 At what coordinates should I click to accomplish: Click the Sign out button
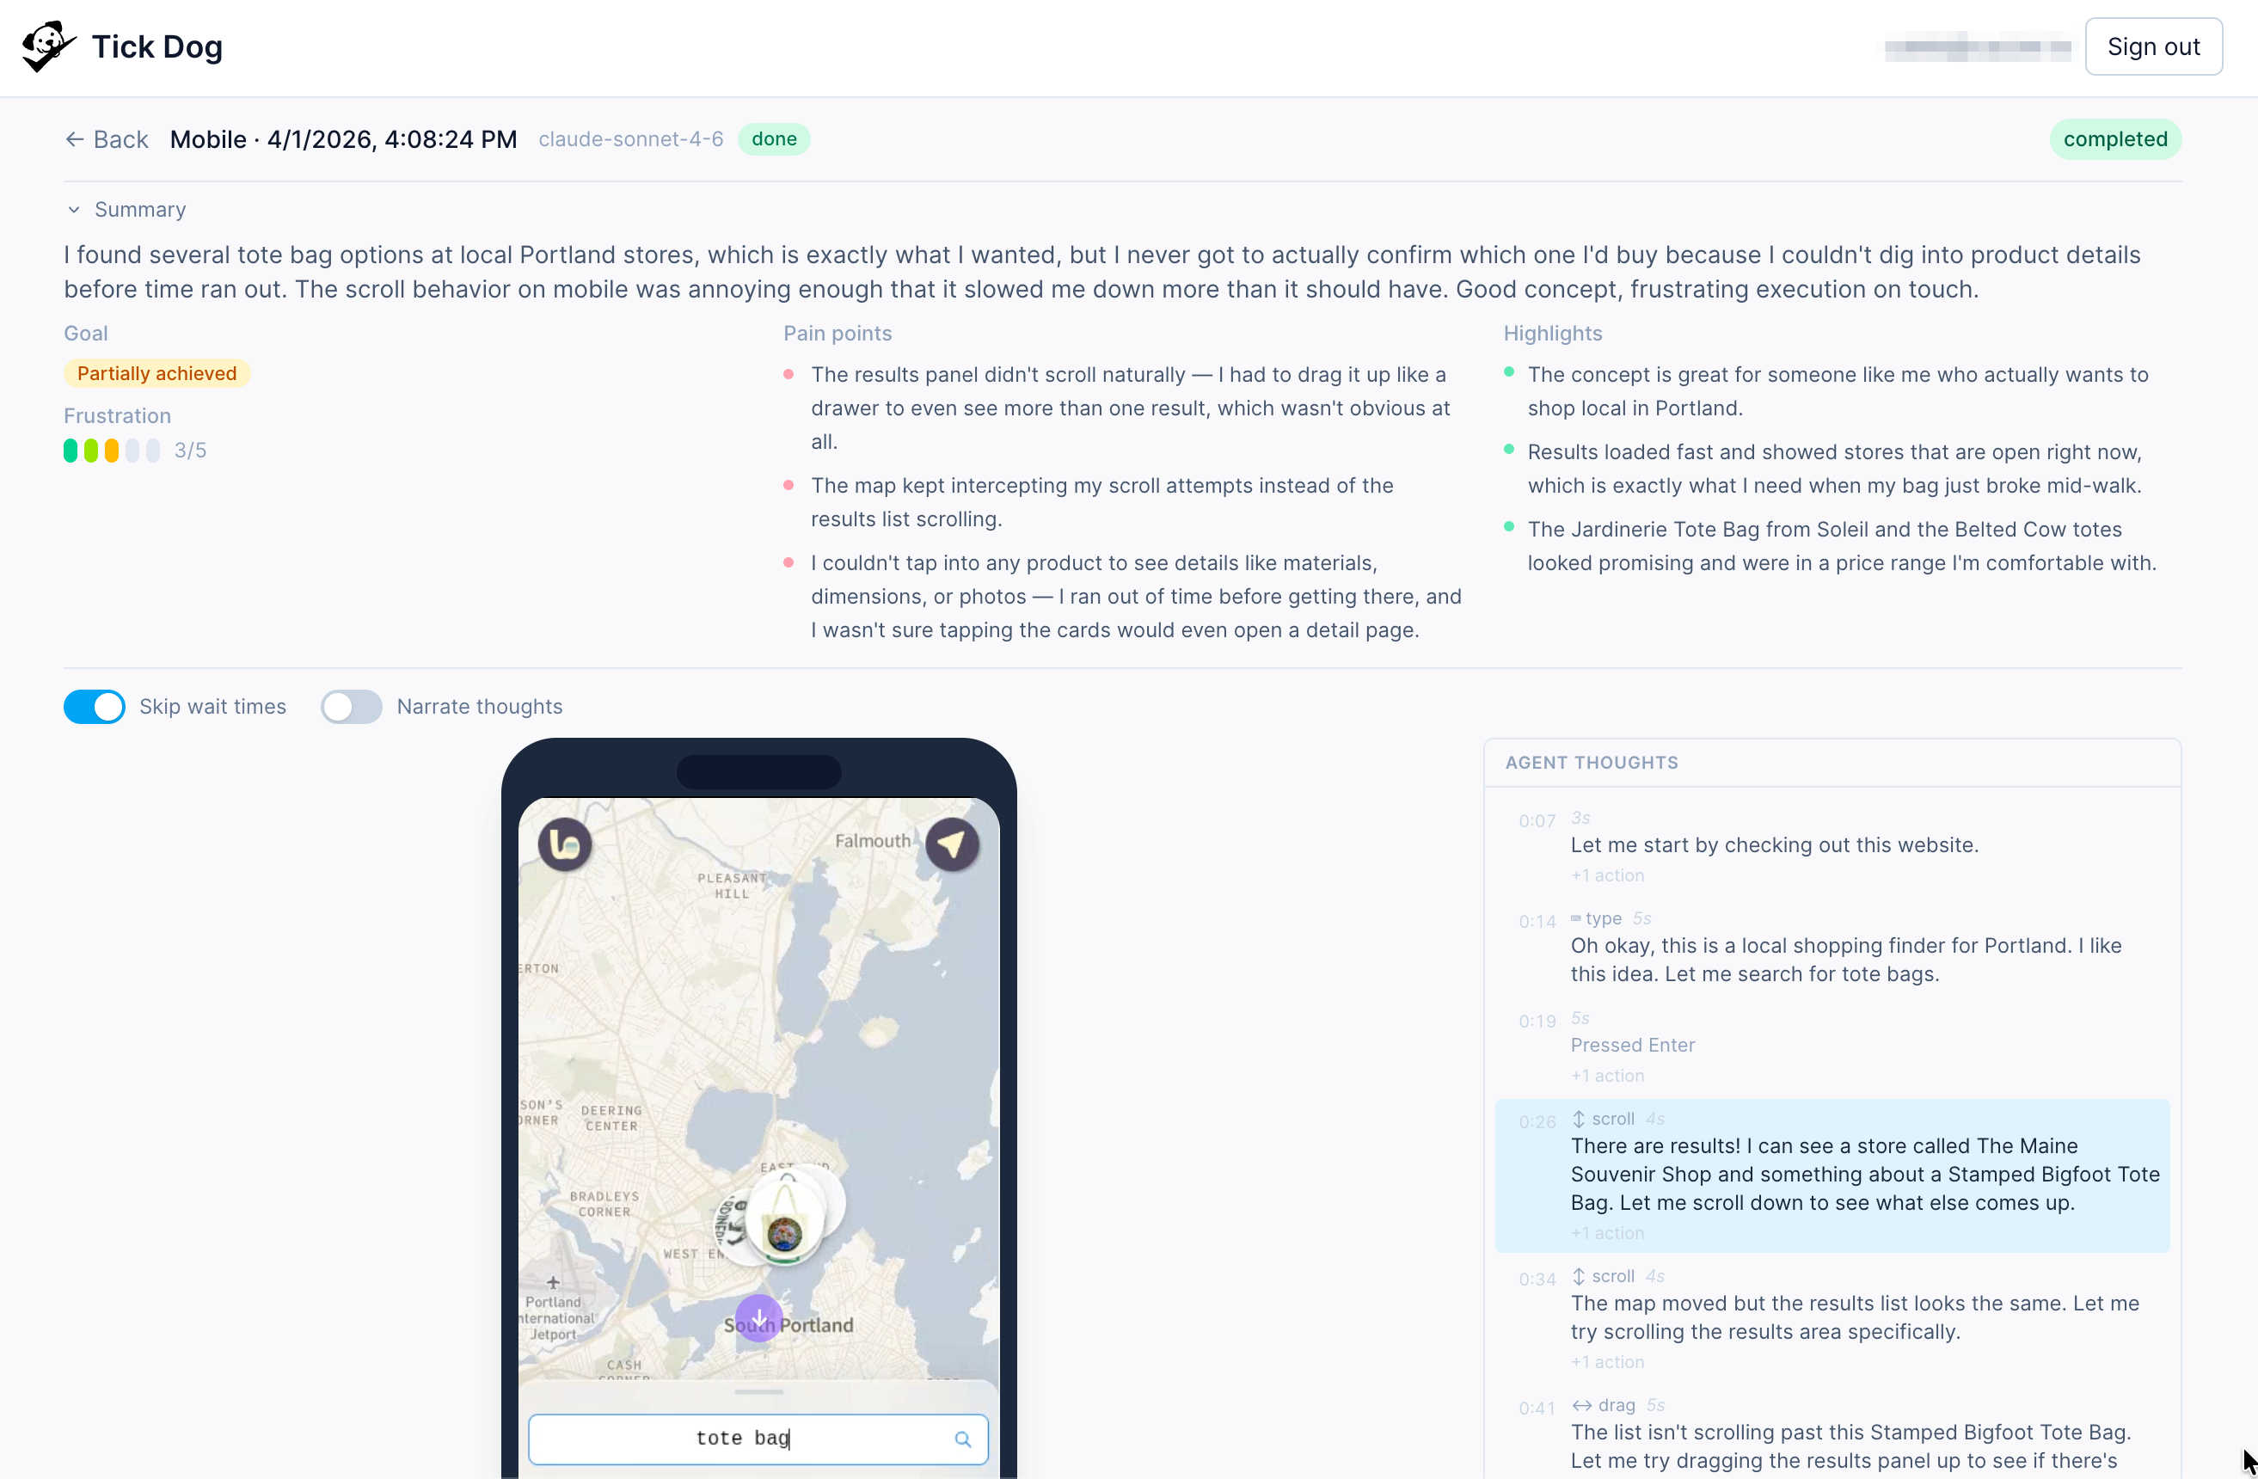coord(2154,46)
